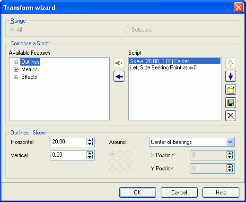Close the Transform wizard window

pyautogui.click(x=238, y=8)
